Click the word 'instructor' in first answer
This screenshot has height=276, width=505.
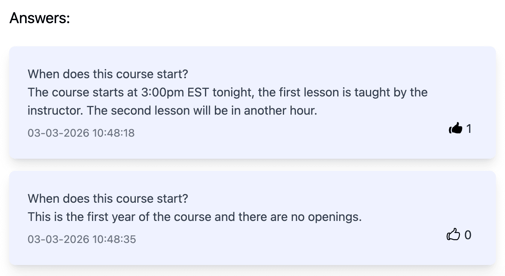click(55, 110)
